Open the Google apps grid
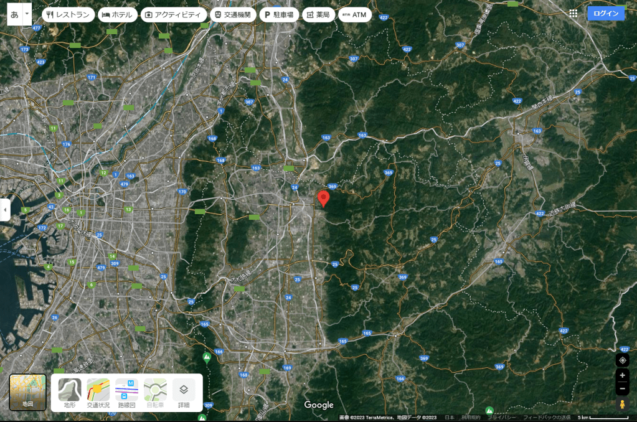The image size is (637, 422). pyautogui.click(x=573, y=13)
